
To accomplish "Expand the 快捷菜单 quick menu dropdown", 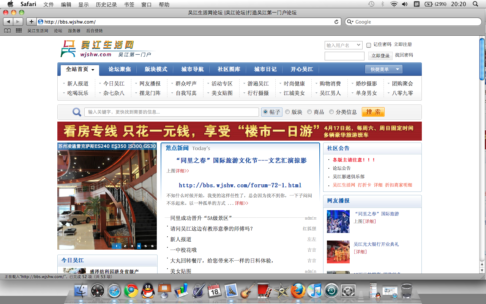I will point(383,69).
